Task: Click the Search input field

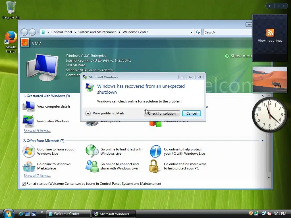Action: [228, 32]
